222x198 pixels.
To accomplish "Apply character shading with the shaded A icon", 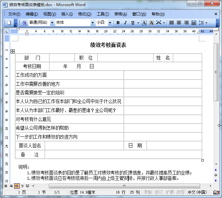I will pos(151,23).
